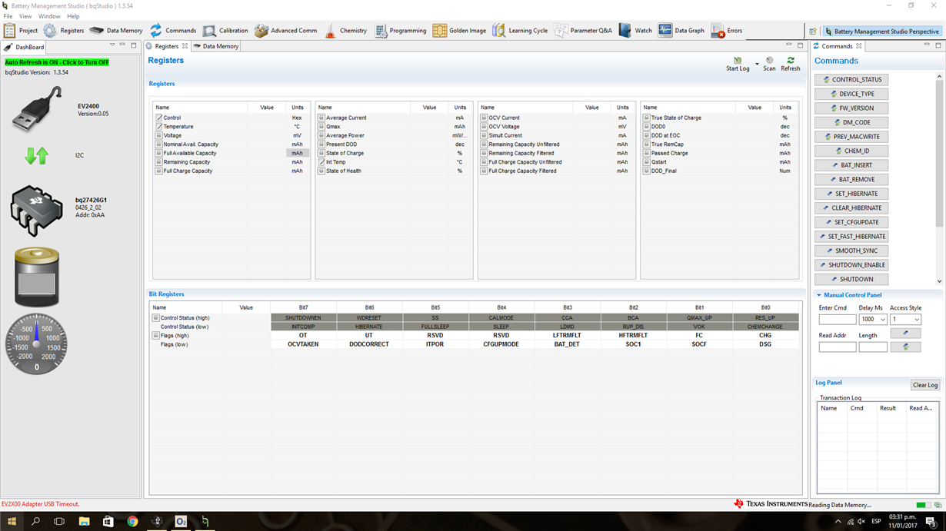
Task: Open the Project toolbar icon
Action: tap(9, 31)
